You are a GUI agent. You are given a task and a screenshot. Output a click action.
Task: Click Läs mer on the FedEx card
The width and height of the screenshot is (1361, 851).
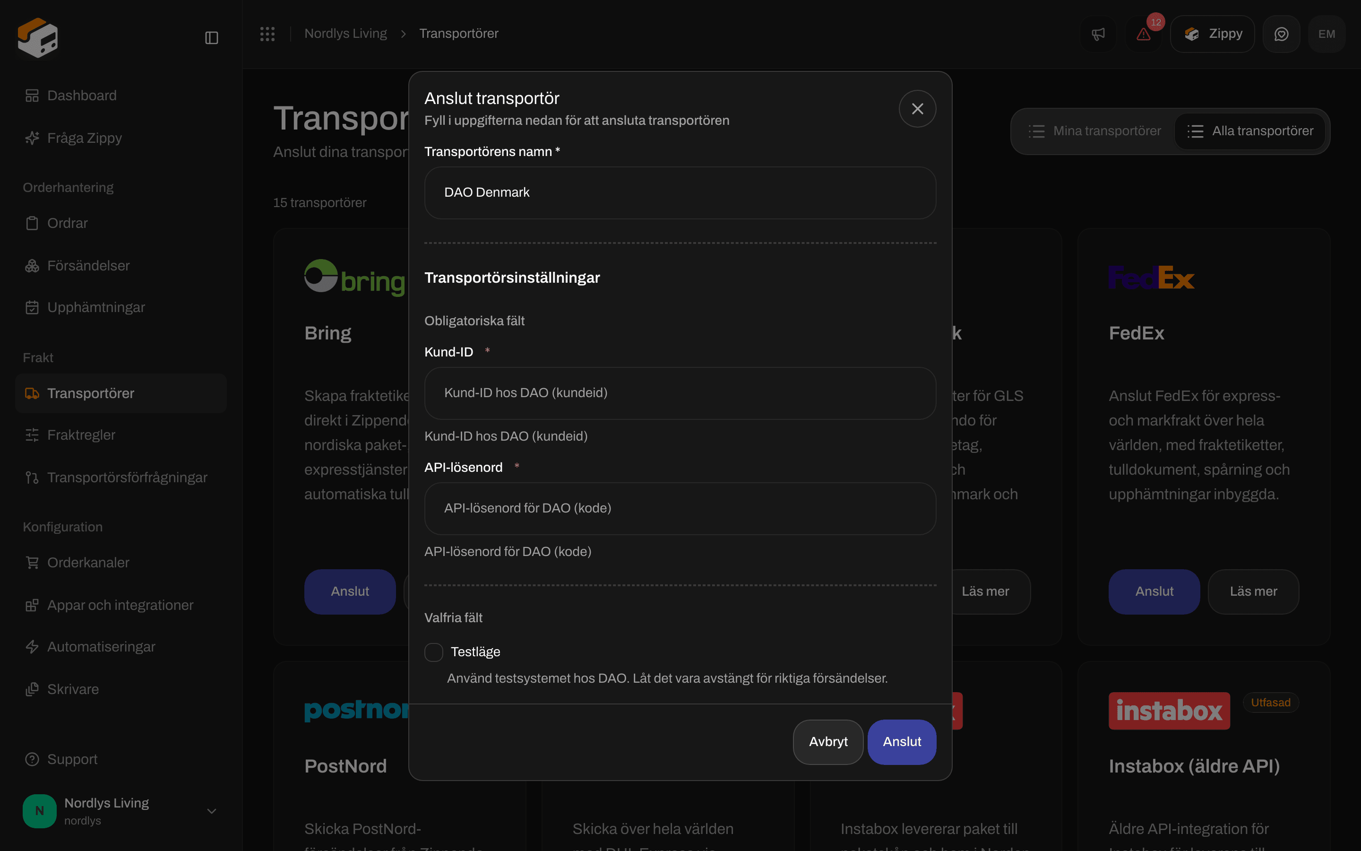pyautogui.click(x=1253, y=591)
